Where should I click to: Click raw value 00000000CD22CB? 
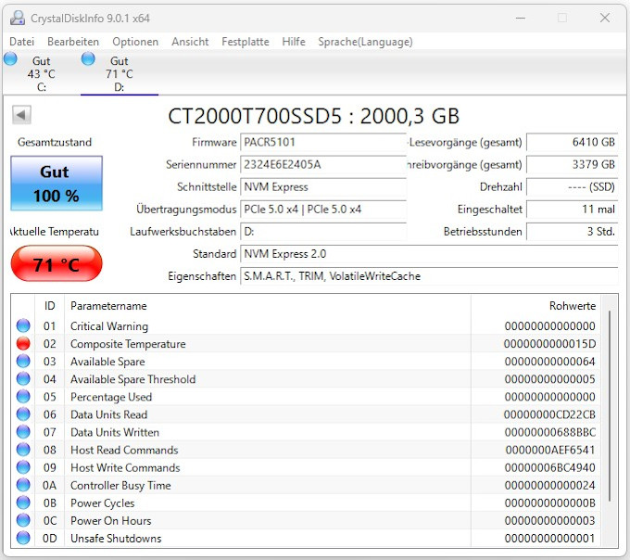click(549, 414)
